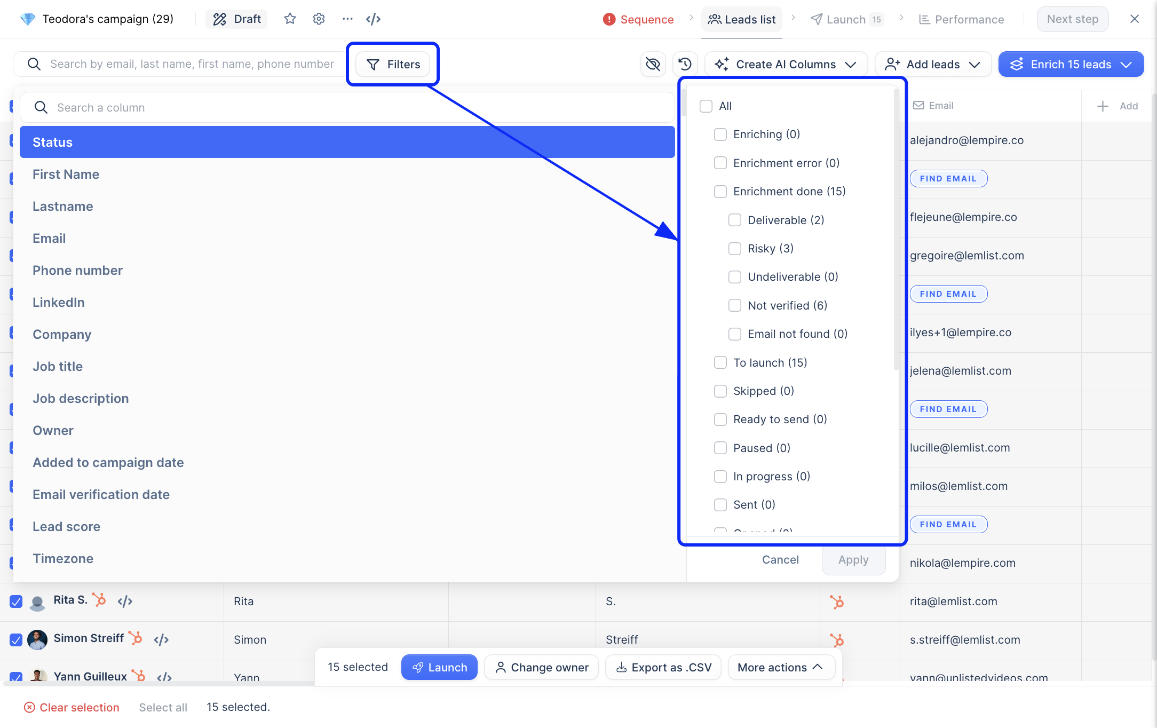
Task: Check the Risky (3) checkbox
Action: (735, 249)
